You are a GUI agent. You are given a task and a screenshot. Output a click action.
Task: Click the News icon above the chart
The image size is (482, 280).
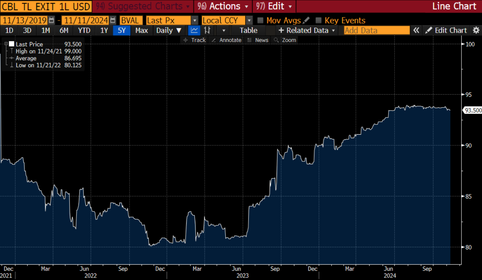pyautogui.click(x=258, y=40)
